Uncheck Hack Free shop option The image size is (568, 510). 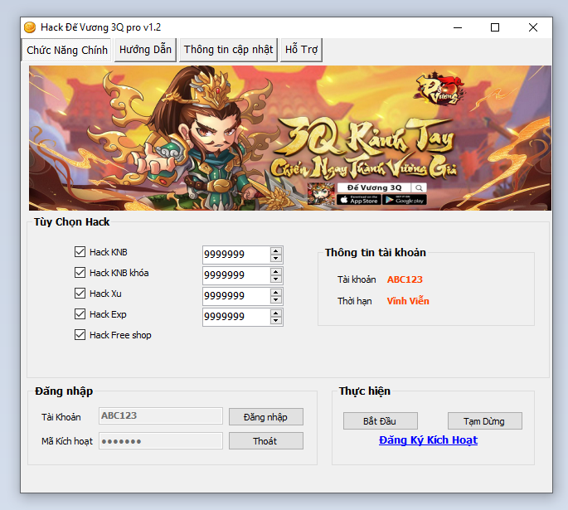pyautogui.click(x=80, y=335)
